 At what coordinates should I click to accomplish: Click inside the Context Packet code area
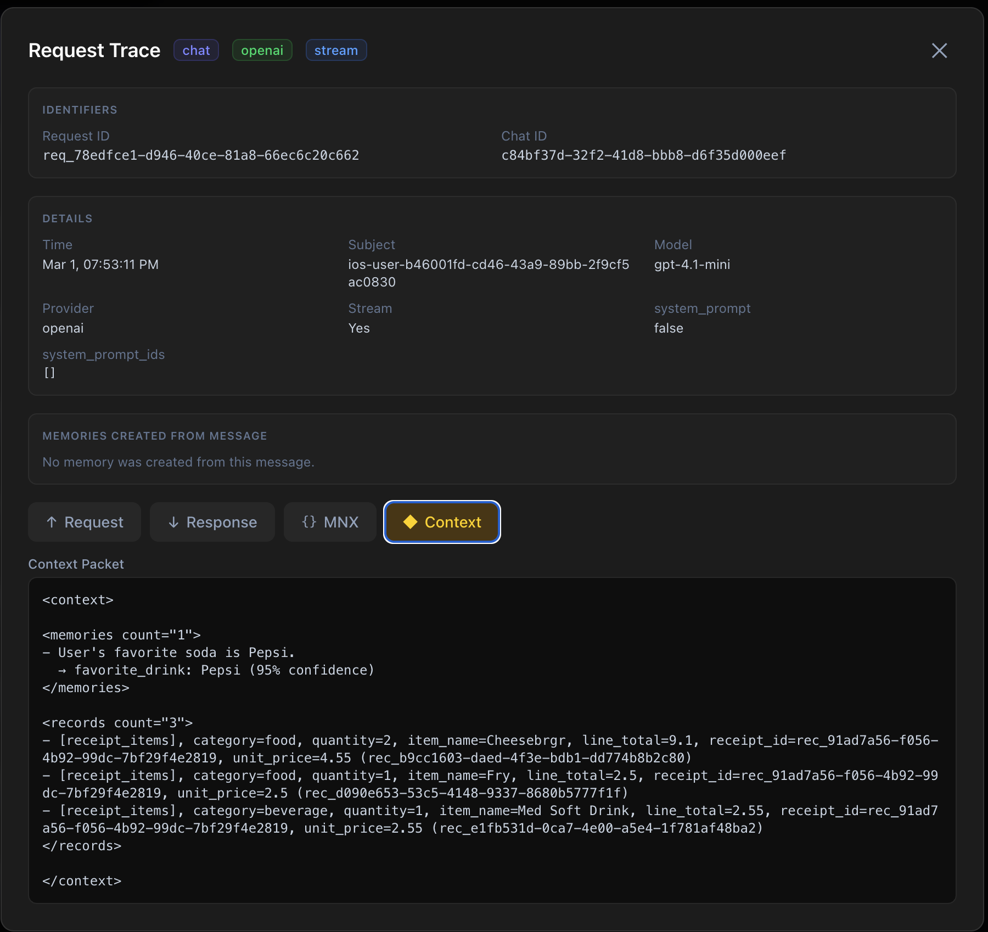pyautogui.click(x=494, y=741)
